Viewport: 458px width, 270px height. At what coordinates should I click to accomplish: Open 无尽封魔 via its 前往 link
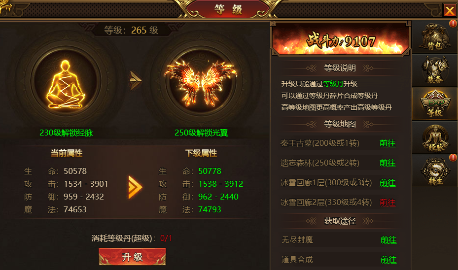[x=388, y=240]
